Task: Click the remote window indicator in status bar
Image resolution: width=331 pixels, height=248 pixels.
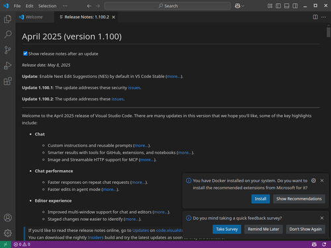Action: 5,244
